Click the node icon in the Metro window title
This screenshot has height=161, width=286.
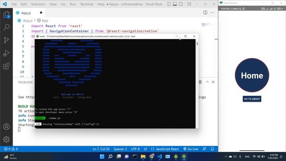click(x=38, y=36)
